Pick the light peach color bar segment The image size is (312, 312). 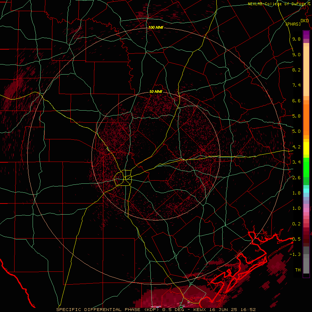[x=306, y=71]
